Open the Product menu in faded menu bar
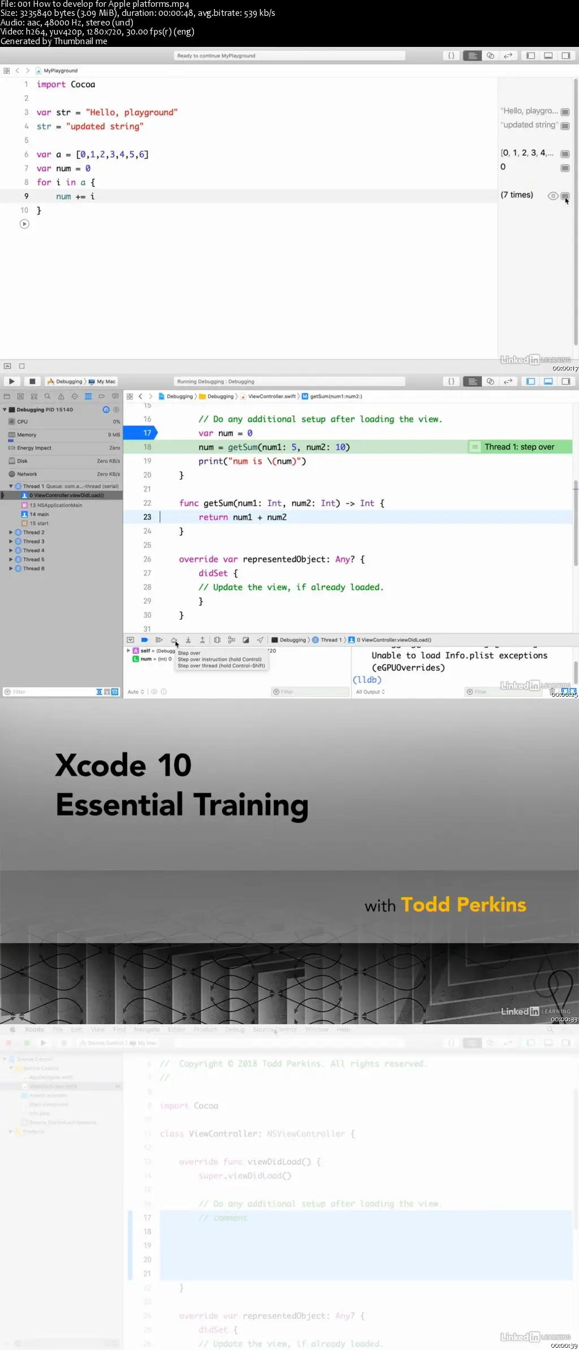This screenshot has width=579, height=1350. [205, 1029]
